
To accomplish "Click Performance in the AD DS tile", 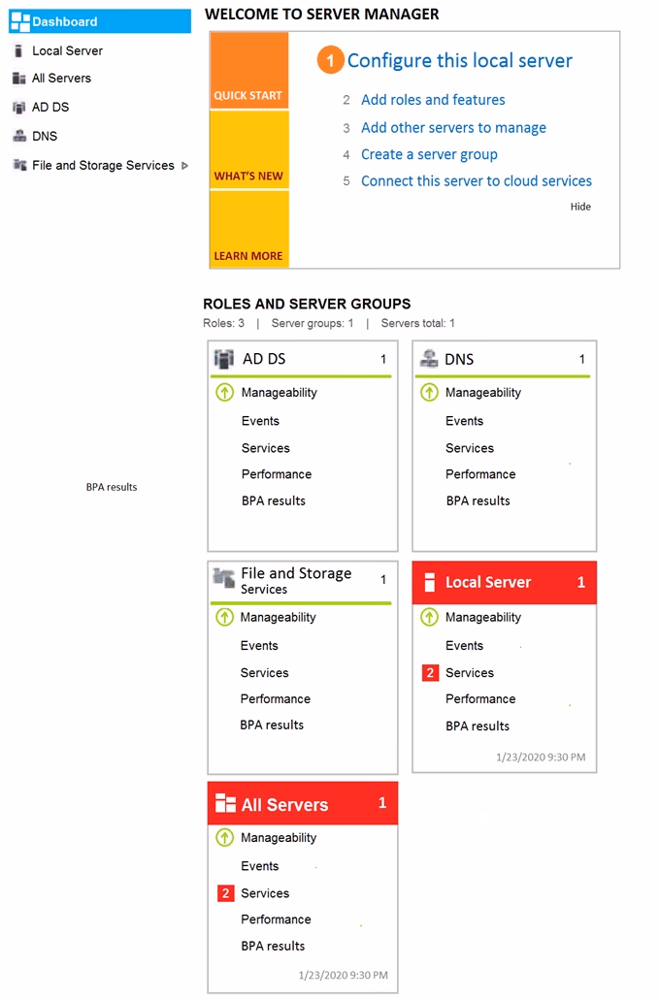I will point(277,474).
